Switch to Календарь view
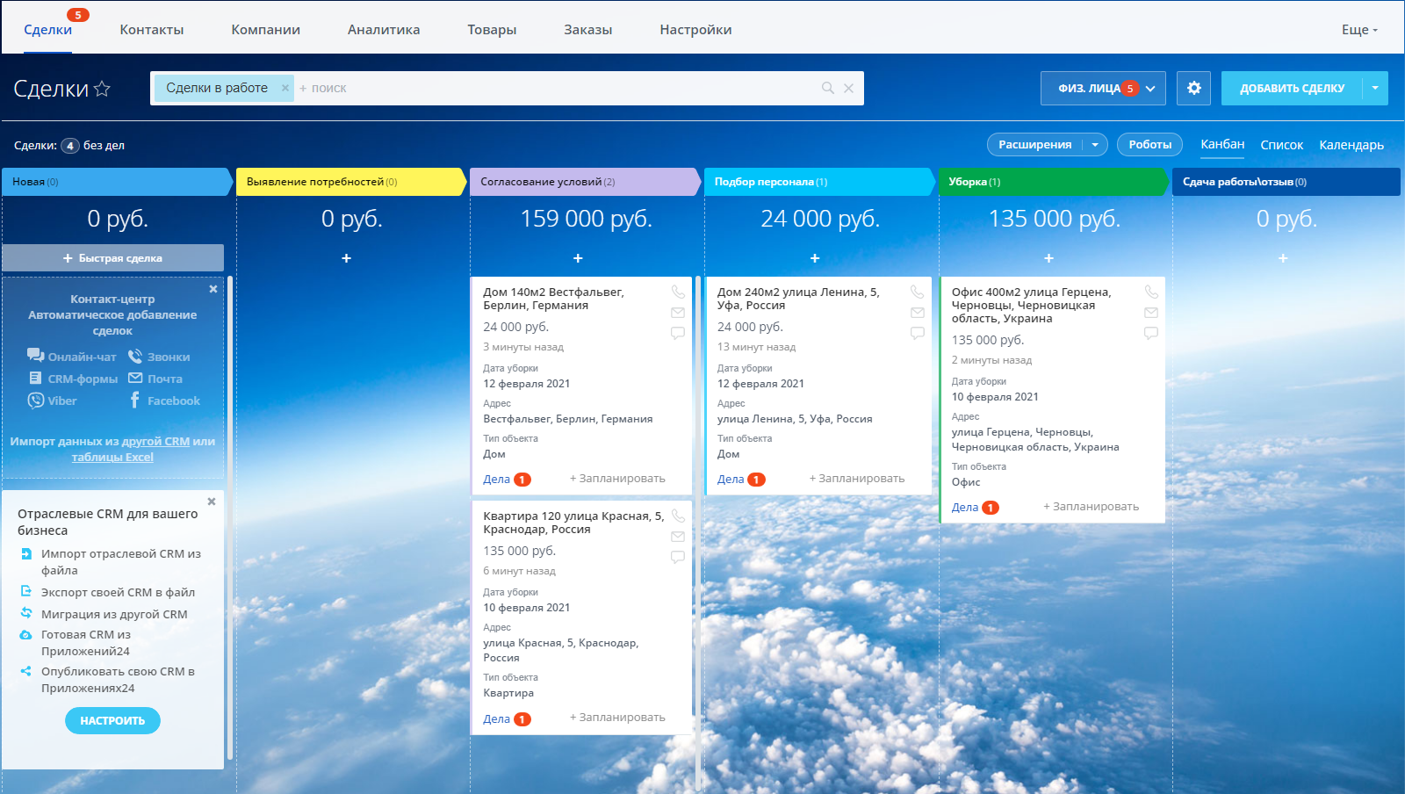This screenshot has height=794, width=1405. click(1351, 145)
